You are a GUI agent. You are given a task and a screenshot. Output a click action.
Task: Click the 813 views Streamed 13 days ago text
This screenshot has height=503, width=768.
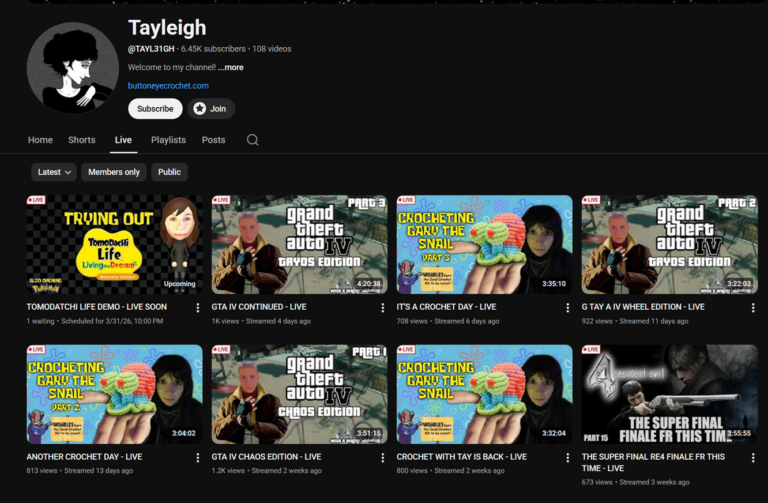click(x=80, y=471)
